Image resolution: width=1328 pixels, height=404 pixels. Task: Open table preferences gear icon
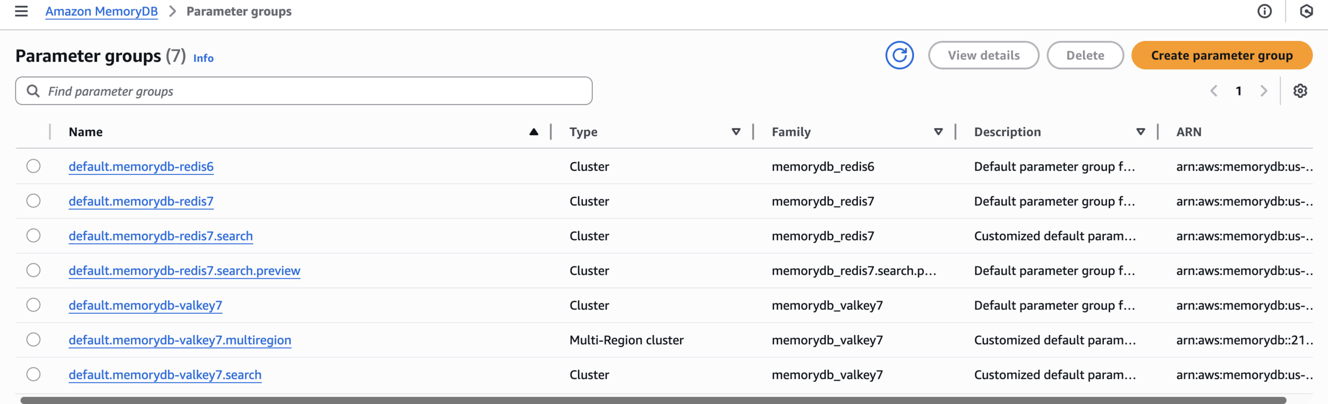(x=1300, y=91)
